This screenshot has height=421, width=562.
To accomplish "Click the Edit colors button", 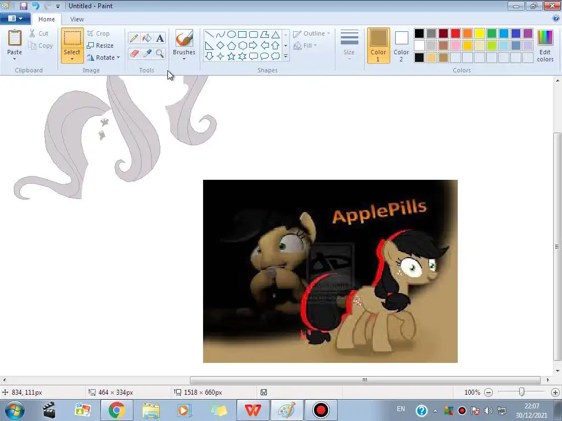I will [545, 46].
